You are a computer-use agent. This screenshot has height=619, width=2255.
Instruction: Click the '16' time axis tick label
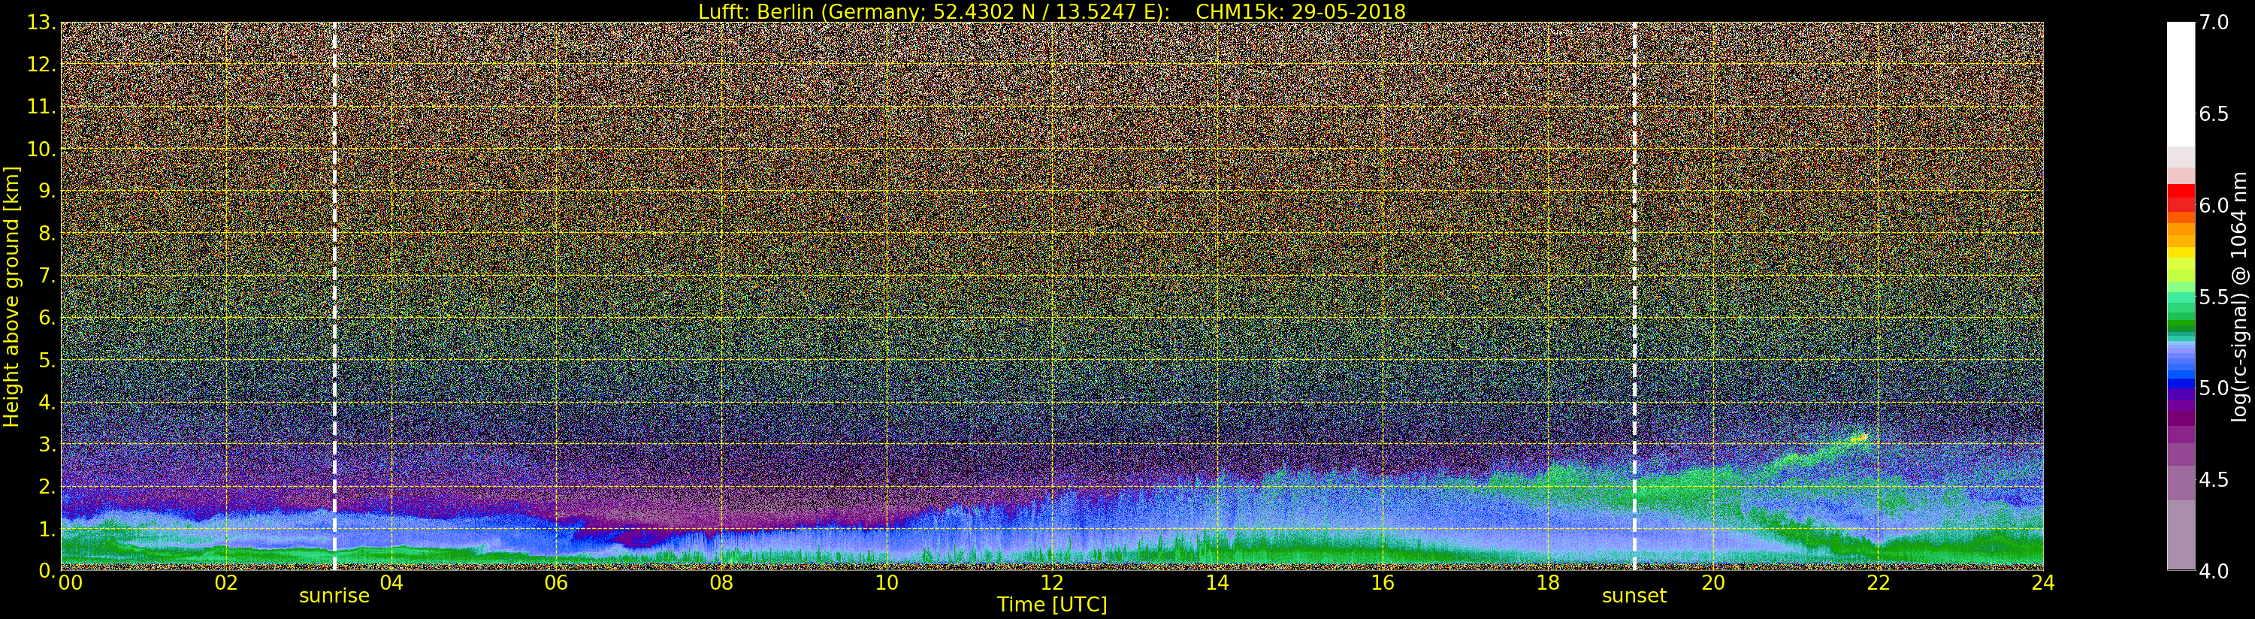pyautogui.click(x=1383, y=582)
